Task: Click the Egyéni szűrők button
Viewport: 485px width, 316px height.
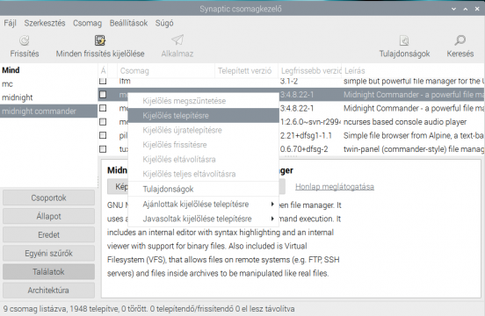Action: 48,254
